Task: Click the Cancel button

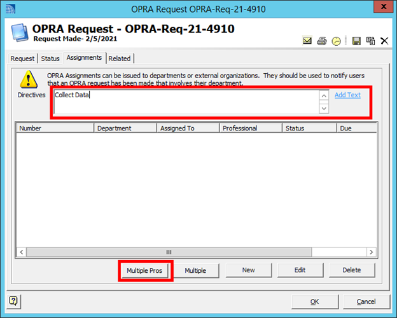Action: [x=366, y=302]
